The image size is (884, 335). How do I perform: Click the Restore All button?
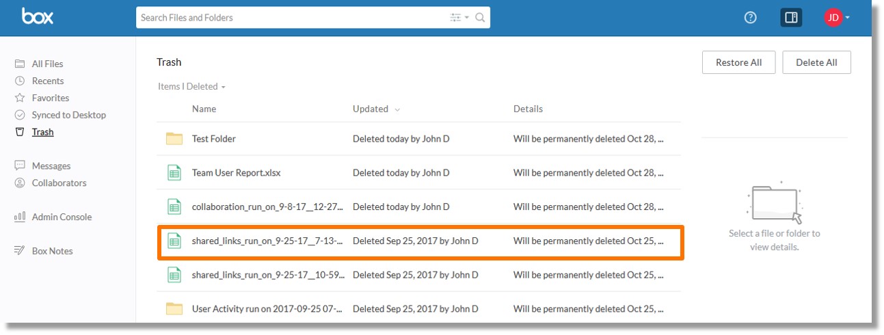pos(738,62)
